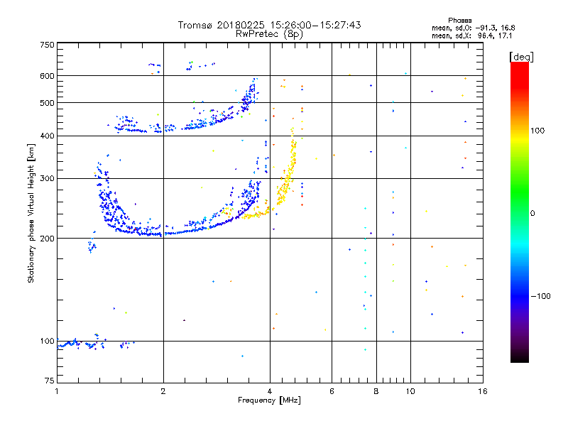568x426 pixels.
Task: Click the y-axis tick label '75'
Action: pyautogui.click(x=50, y=381)
